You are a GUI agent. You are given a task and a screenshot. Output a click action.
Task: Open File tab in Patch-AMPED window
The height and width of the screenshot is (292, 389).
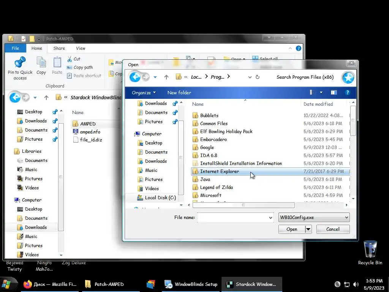click(15, 48)
